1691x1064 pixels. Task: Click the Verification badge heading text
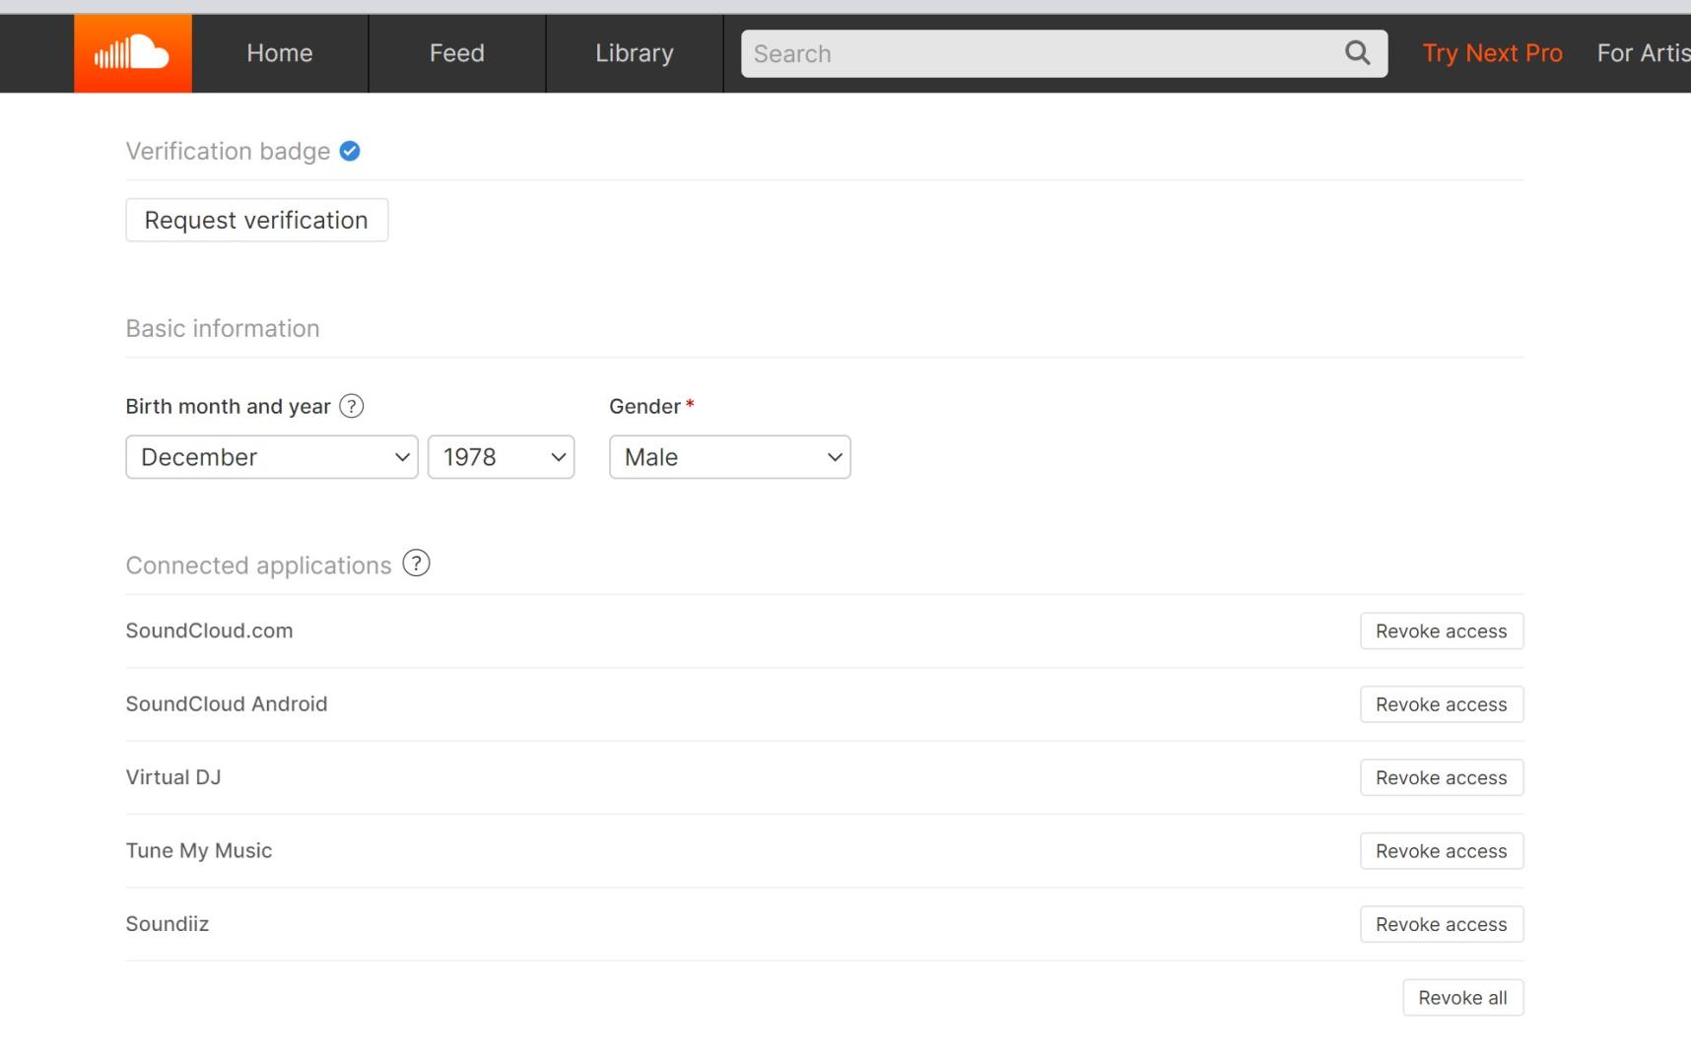coord(228,151)
